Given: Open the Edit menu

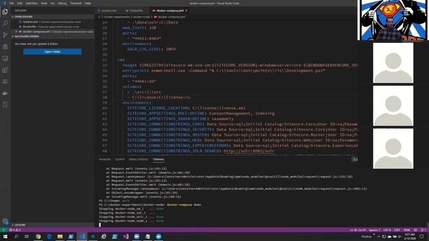Looking at the screenshot, I should tap(19, 3).
